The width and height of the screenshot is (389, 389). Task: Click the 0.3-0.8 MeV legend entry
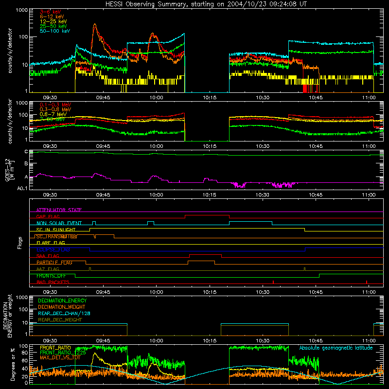[55, 109]
